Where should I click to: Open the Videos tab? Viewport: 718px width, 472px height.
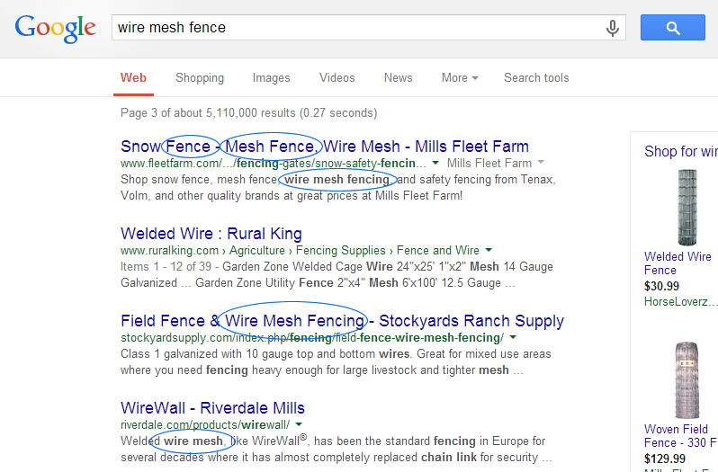tap(337, 77)
